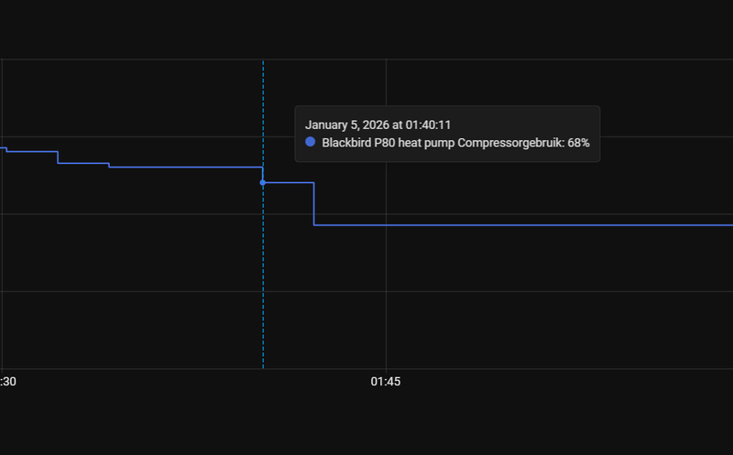Click the second small step-down on the line

coord(109,165)
